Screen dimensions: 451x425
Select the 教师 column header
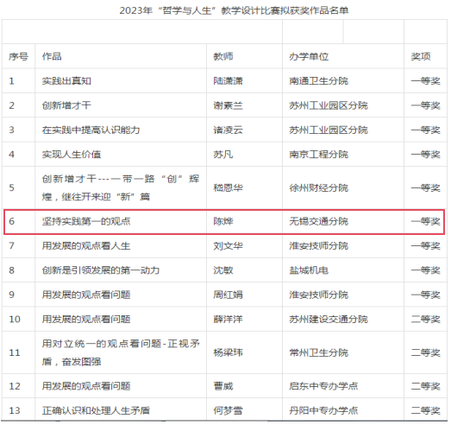coord(223,56)
